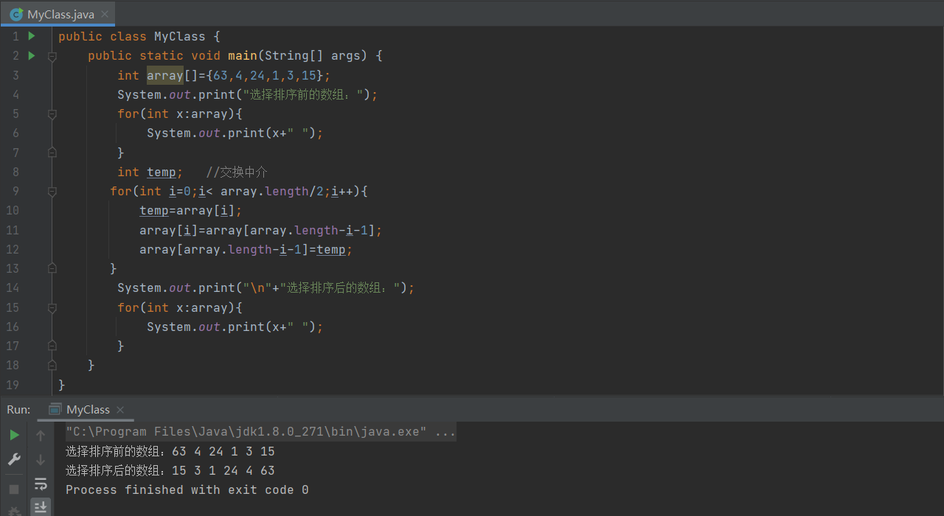Open run configuration via the wrench icon
944x516 pixels.
[x=14, y=459]
